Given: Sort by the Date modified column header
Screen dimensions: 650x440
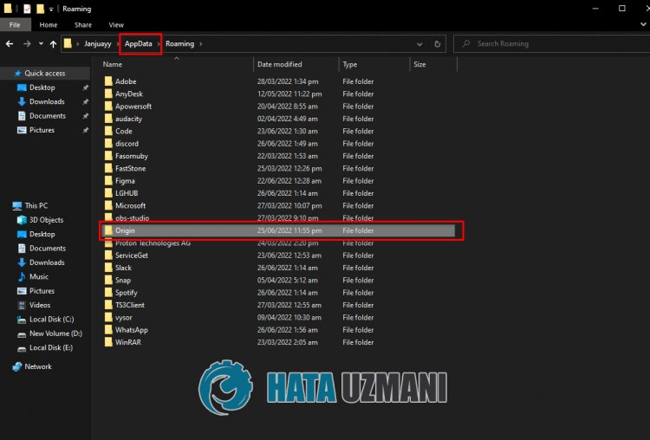Looking at the screenshot, I should [278, 64].
